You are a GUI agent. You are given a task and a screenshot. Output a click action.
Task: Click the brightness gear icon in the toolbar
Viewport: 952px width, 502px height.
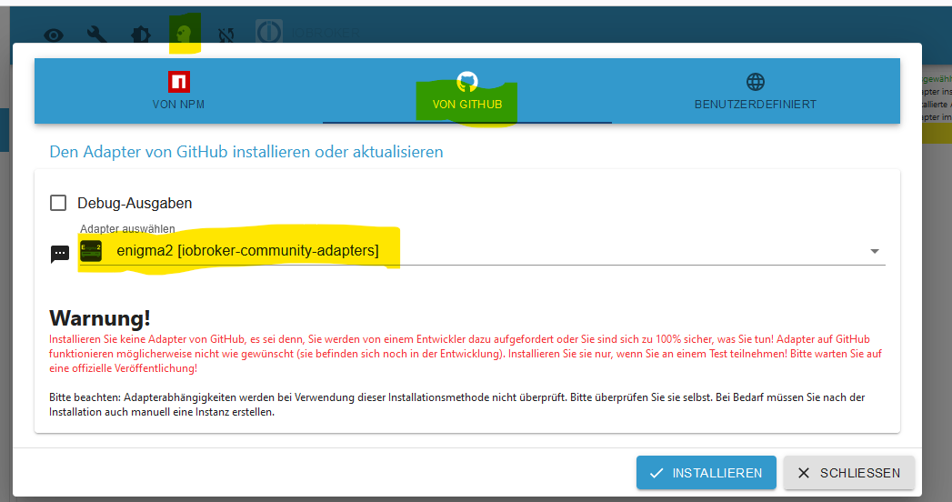141,35
